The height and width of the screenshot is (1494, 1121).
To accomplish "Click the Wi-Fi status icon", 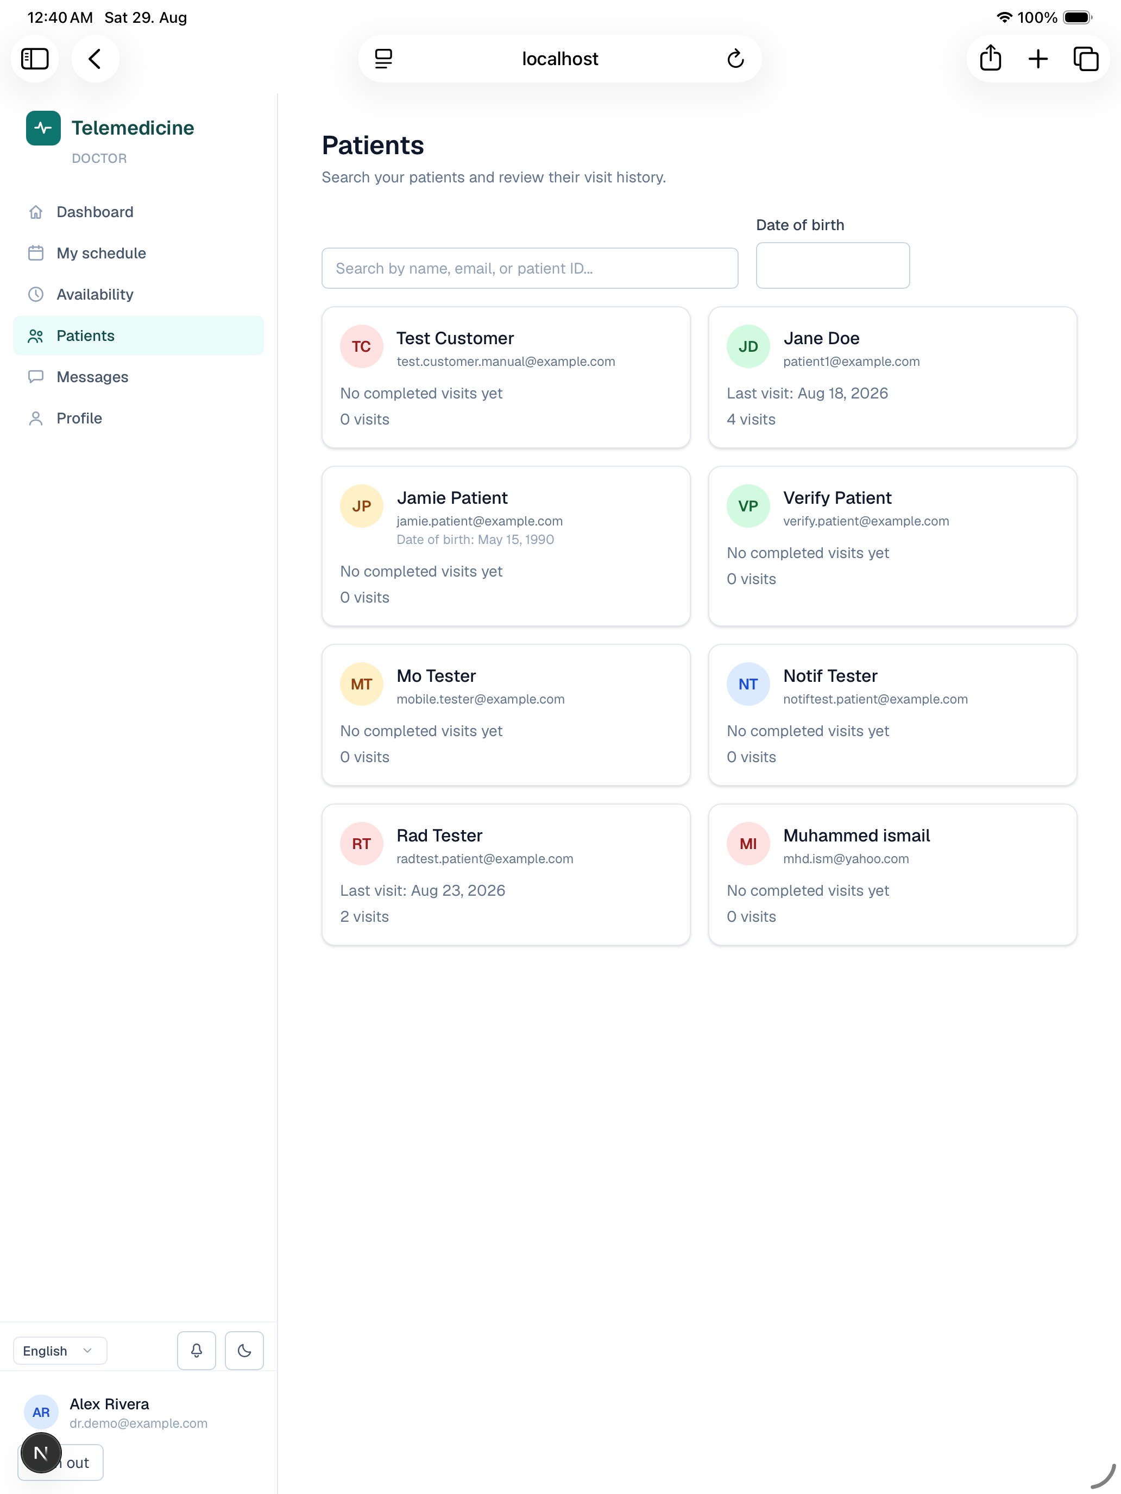I will (x=1004, y=17).
